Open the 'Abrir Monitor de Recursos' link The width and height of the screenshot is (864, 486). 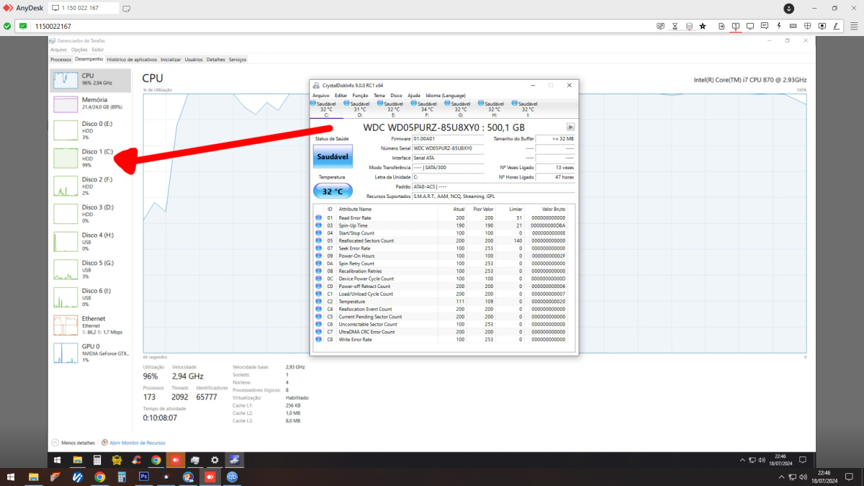137,443
